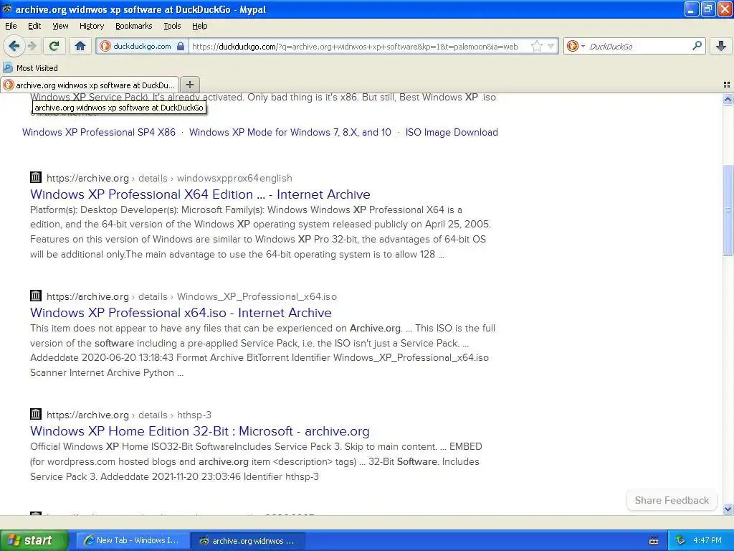Open the Tools menu
The height and width of the screenshot is (551, 734).
pyautogui.click(x=172, y=26)
